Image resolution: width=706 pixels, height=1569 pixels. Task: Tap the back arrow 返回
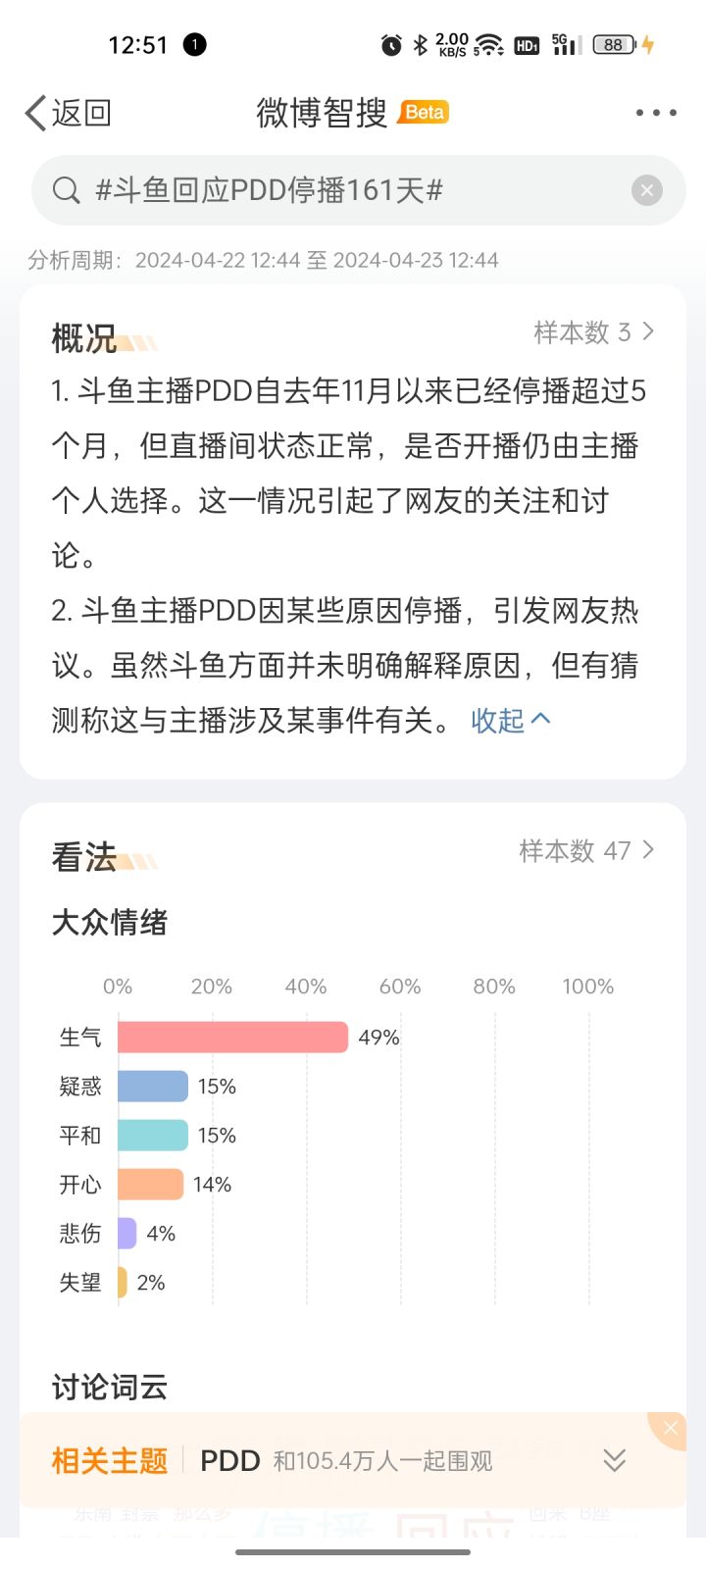click(x=67, y=113)
